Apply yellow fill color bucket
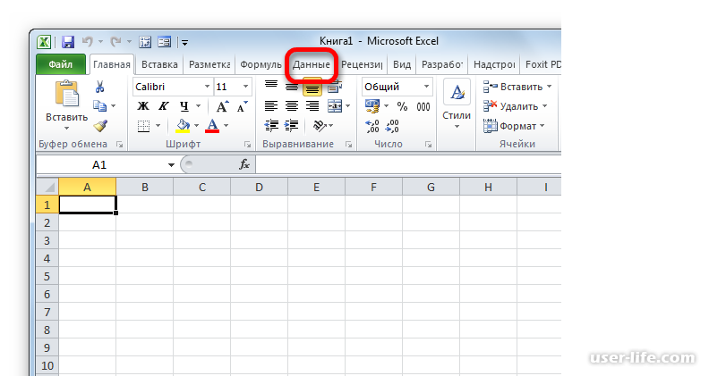709x376 pixels. pos(183,126)
